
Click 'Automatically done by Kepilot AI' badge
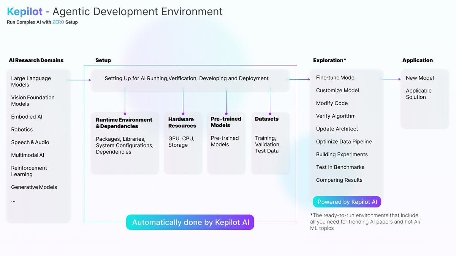point(190,222)
